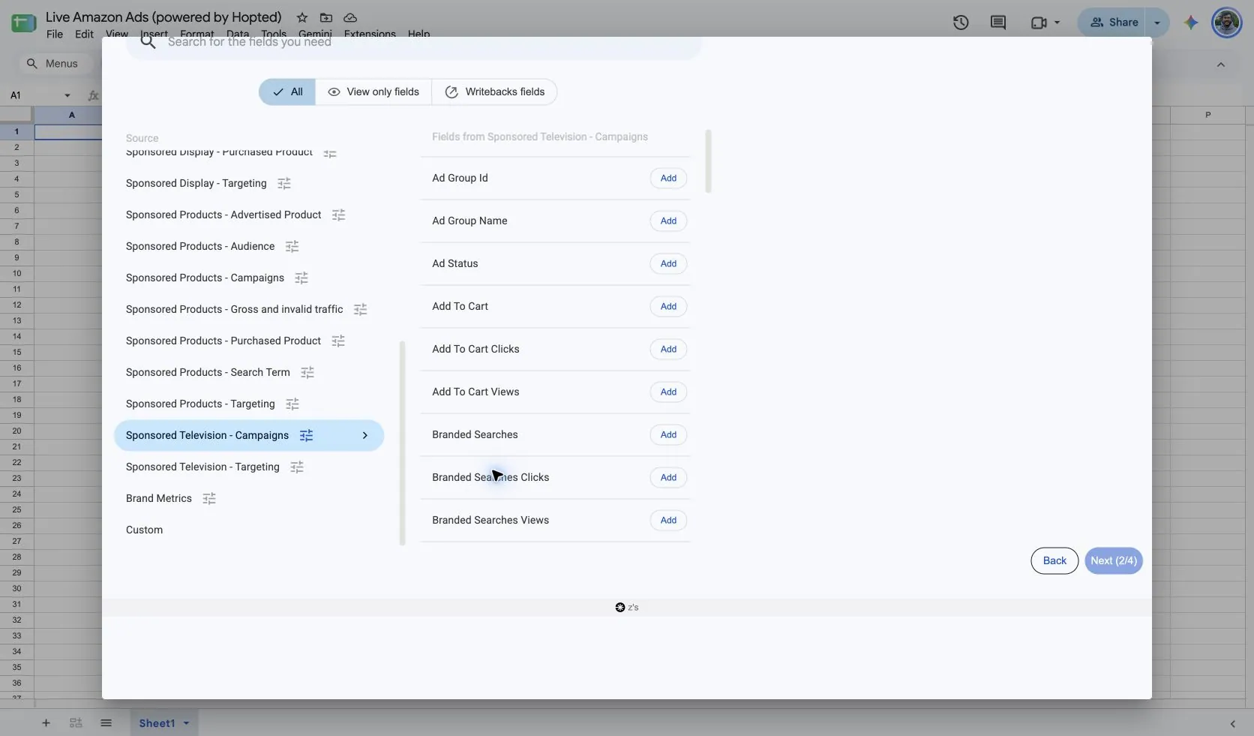Click tune icon for Sponsored Products - Targeting
1254x736 pixels.
click(292, 404)
